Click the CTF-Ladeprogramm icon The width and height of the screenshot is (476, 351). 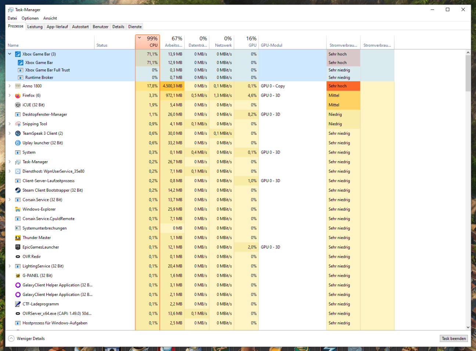(x=18, y=304)
